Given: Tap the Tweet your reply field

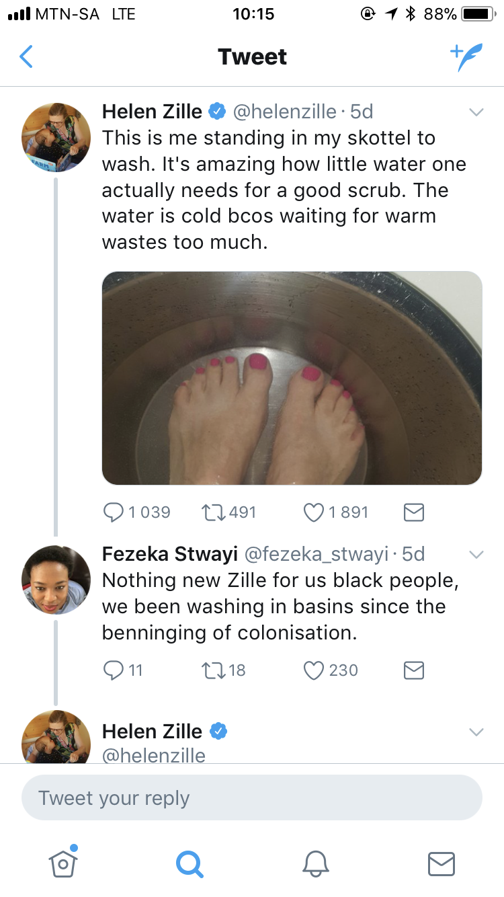Looking at the screenshot, I should (x=252, y=798).
